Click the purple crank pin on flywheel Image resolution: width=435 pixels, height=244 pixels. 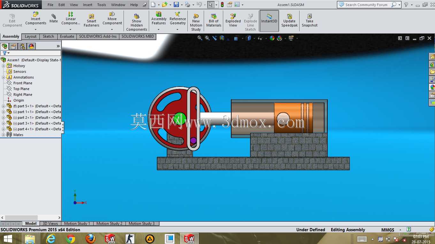[x=193, y=140]
